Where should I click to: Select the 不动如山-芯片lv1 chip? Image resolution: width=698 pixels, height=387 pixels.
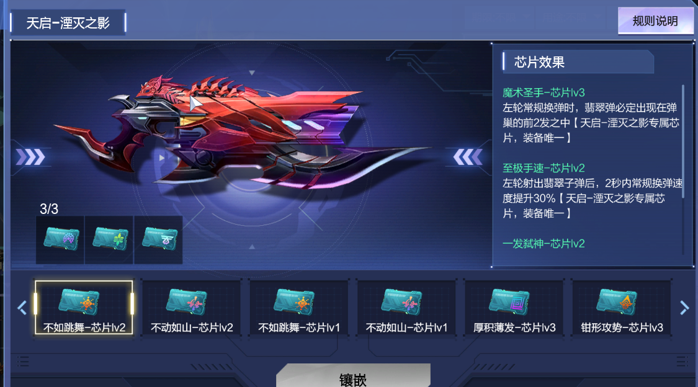(x=406, y=308)
